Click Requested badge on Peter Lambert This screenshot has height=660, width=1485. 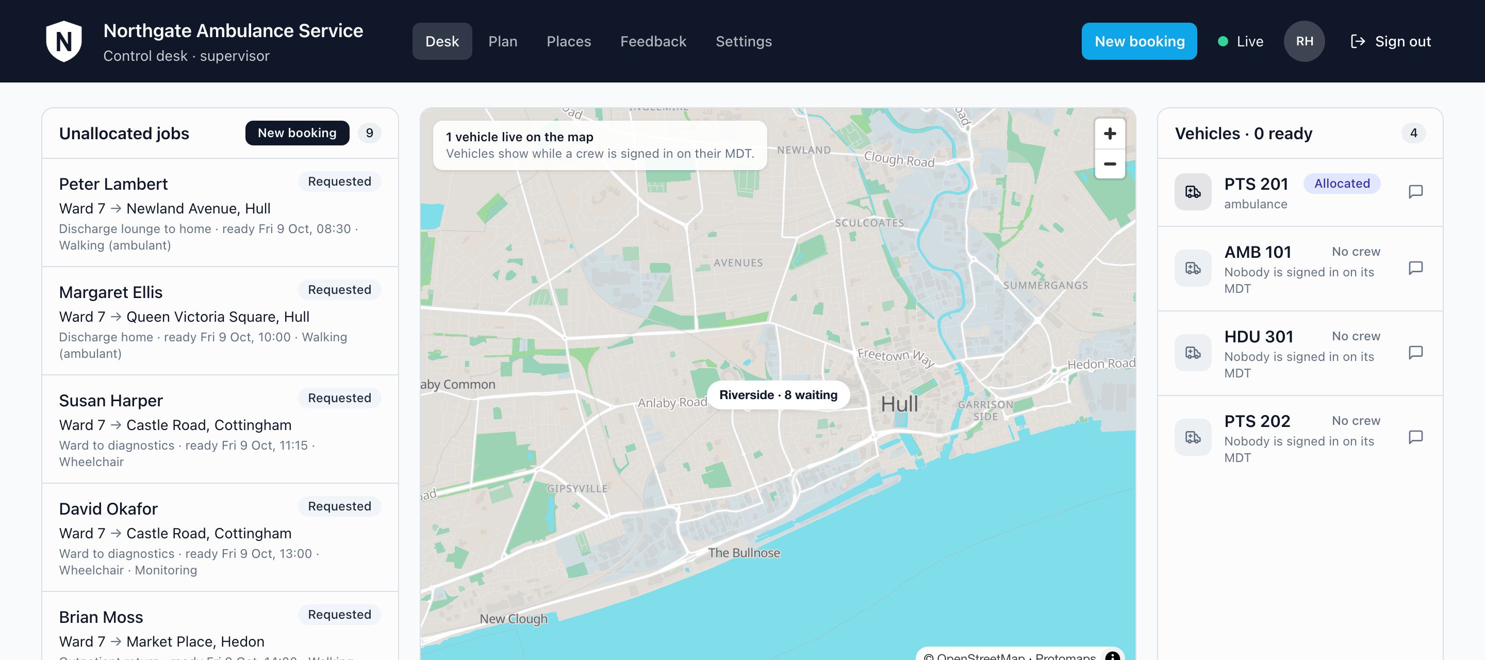click(339, 181)
